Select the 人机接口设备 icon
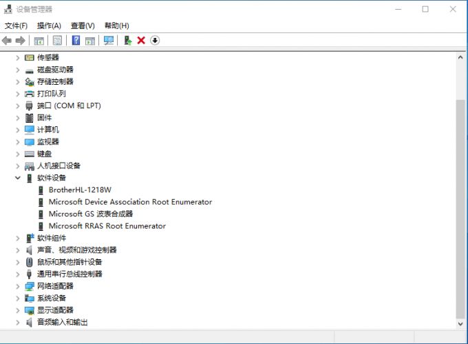The image size is (468, 344). pyautogui.click(x=29, y=166)
